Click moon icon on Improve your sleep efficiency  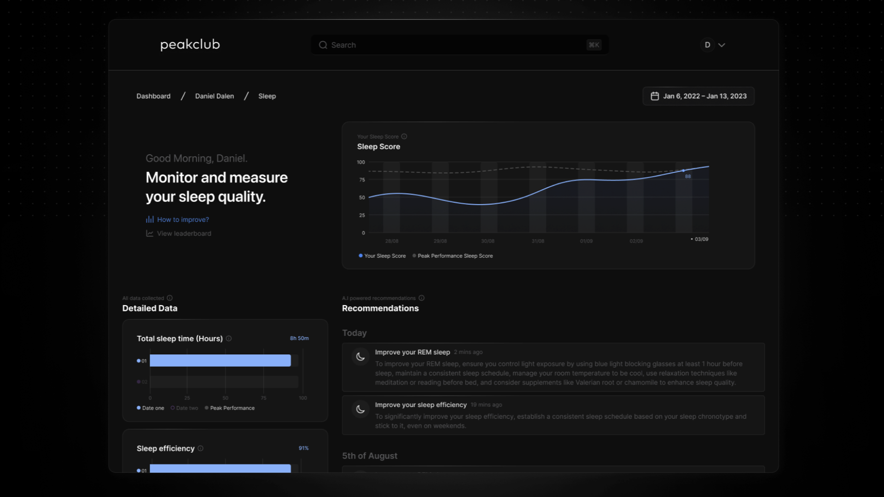[x=361, y=409]
